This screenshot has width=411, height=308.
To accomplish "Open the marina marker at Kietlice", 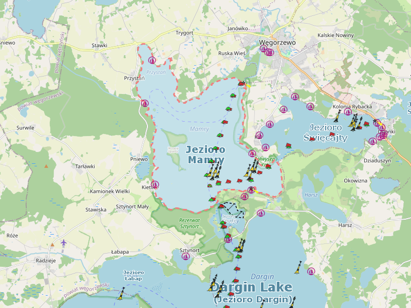I will pyautogui.click(x=155, y=185).
